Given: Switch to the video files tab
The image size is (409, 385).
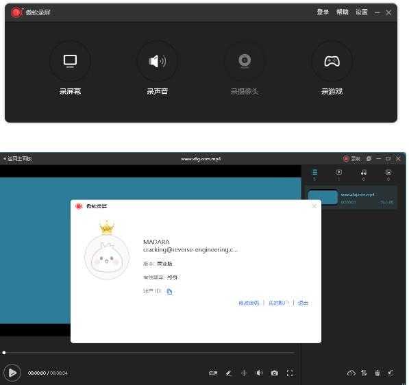Looking at the screenshot, I should [x=339, y=175].
